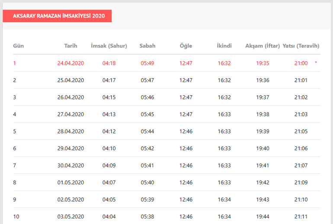Select the Sabah column header
Viewport: 333px width, 224px height.
(147, 46)
